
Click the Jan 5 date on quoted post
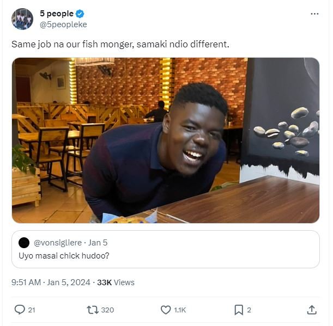[x=98, y=242]
